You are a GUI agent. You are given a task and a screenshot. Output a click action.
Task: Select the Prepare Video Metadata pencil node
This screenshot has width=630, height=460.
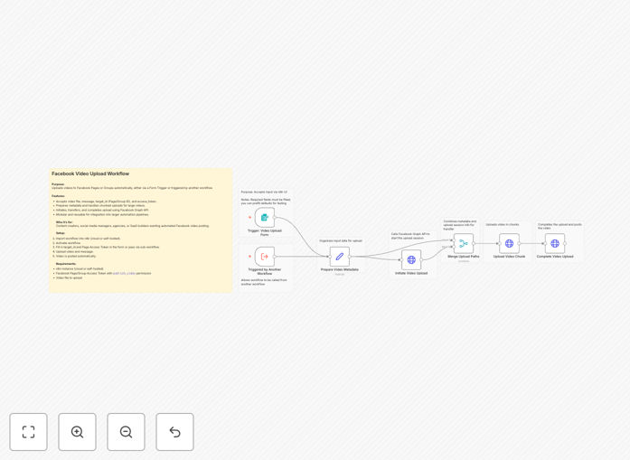(340, 257)
